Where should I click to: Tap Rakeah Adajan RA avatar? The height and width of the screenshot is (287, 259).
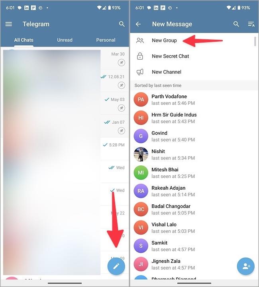coord(141,191)
